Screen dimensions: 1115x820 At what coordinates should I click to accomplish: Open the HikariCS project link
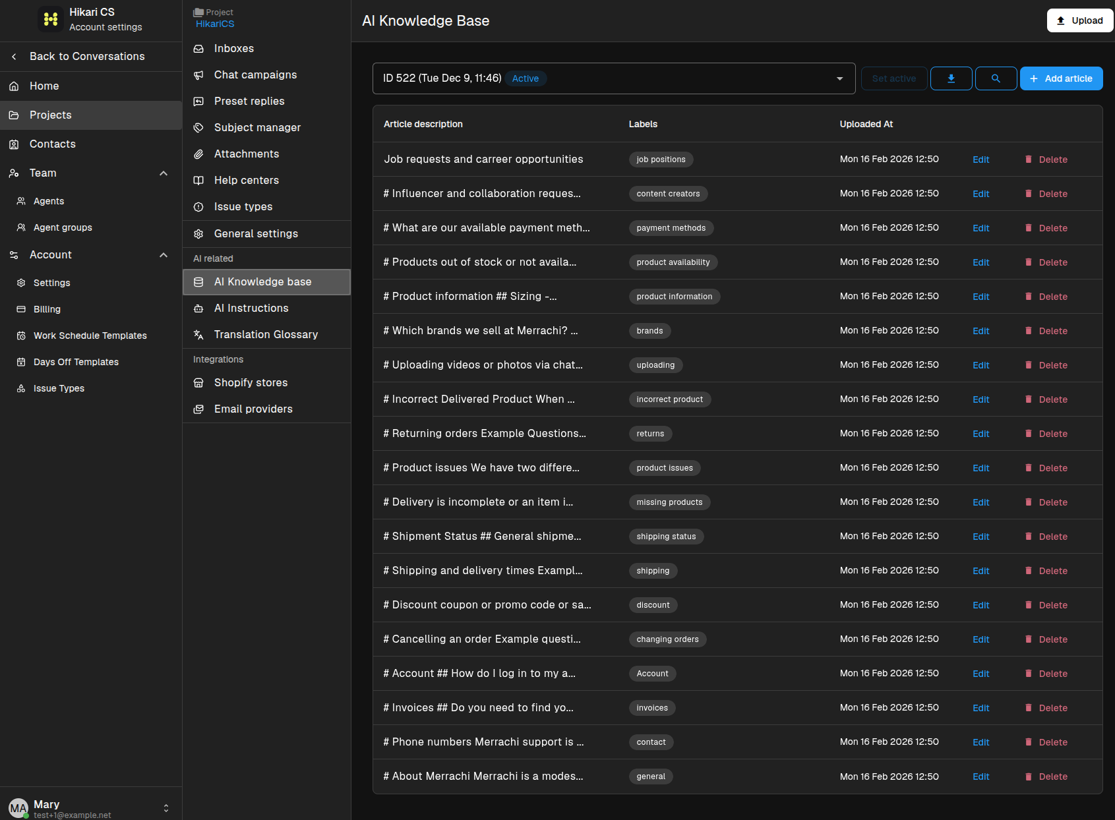pos(215,24)
